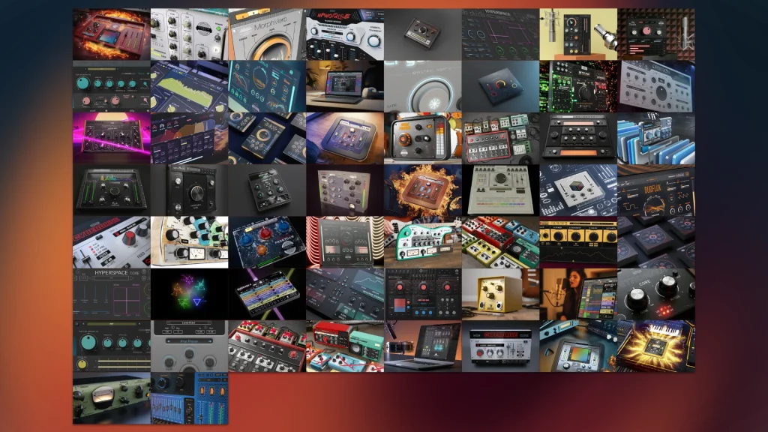This screenshot has width=768, height=432.
Task: Open laptop beside wristwatch thumbnail
Action: click(x=423, y=346)
